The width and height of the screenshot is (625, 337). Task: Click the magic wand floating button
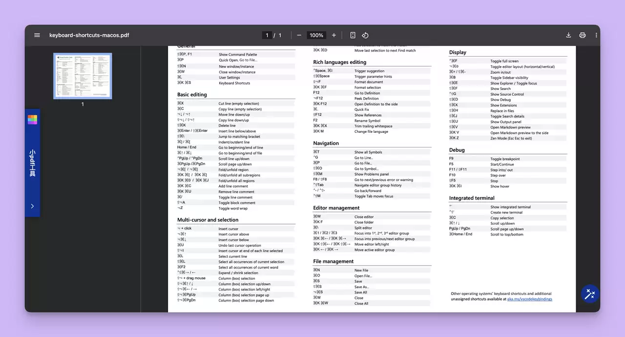590,294
